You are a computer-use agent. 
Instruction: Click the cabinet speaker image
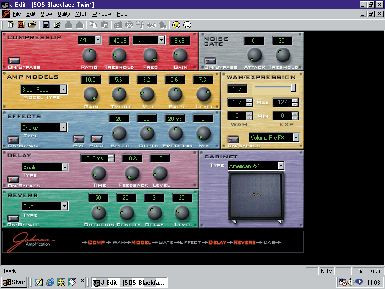point(256,197)
